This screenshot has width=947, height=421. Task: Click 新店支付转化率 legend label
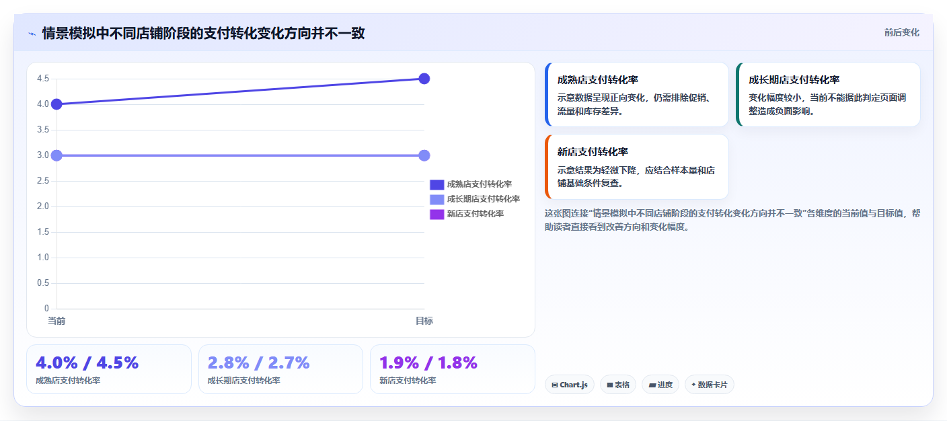click(x=476, y=214)
